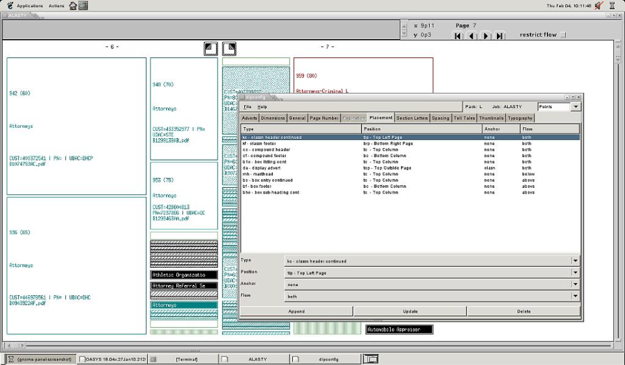This screenshot has width=625, height=365.
Task: Go to the previous page
Action: tap(472, 36)
